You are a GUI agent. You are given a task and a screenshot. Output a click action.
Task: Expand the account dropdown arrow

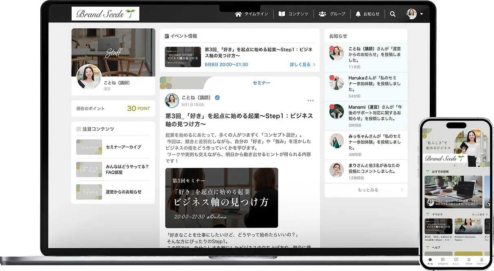point(421,14)
